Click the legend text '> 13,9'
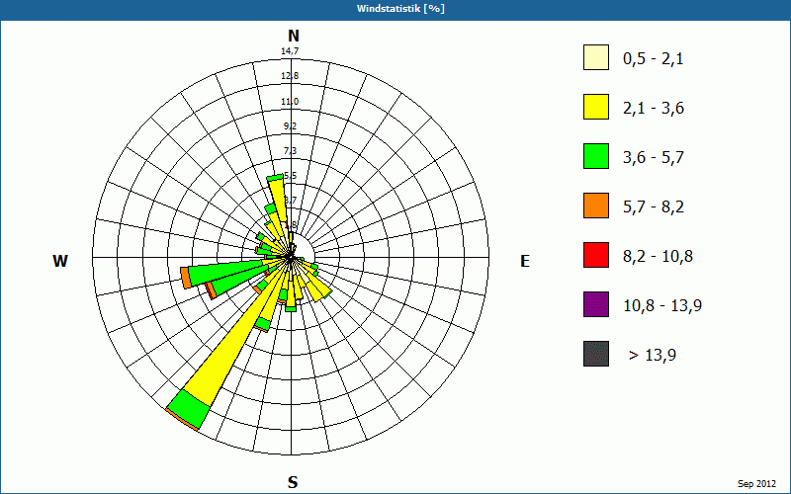The image size is (791, 494). (x=653, y=356)
